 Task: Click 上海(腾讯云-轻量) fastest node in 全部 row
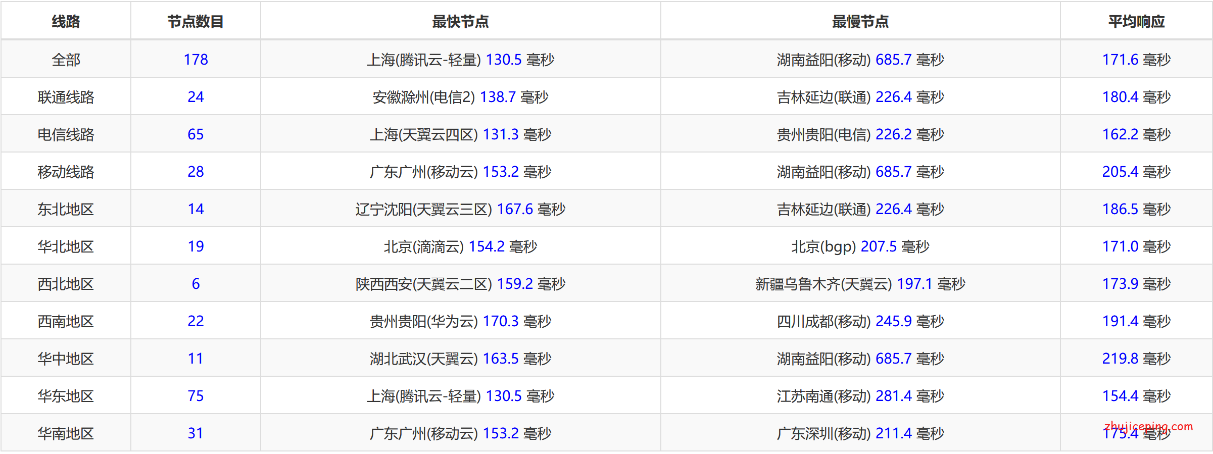(460, 60)
